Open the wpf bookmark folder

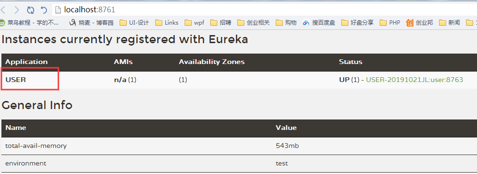(x=195, y=22)
